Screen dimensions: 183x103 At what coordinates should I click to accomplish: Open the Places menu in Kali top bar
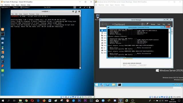click(x=15, y=7)
